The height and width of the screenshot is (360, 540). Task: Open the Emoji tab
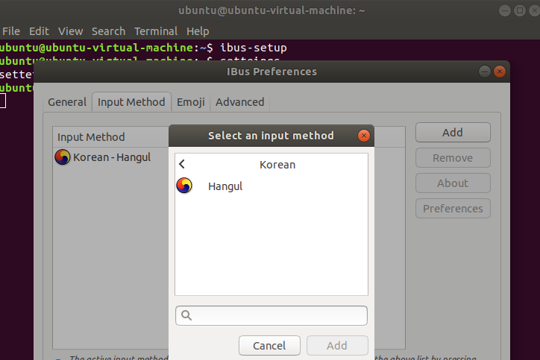[191, 102]
